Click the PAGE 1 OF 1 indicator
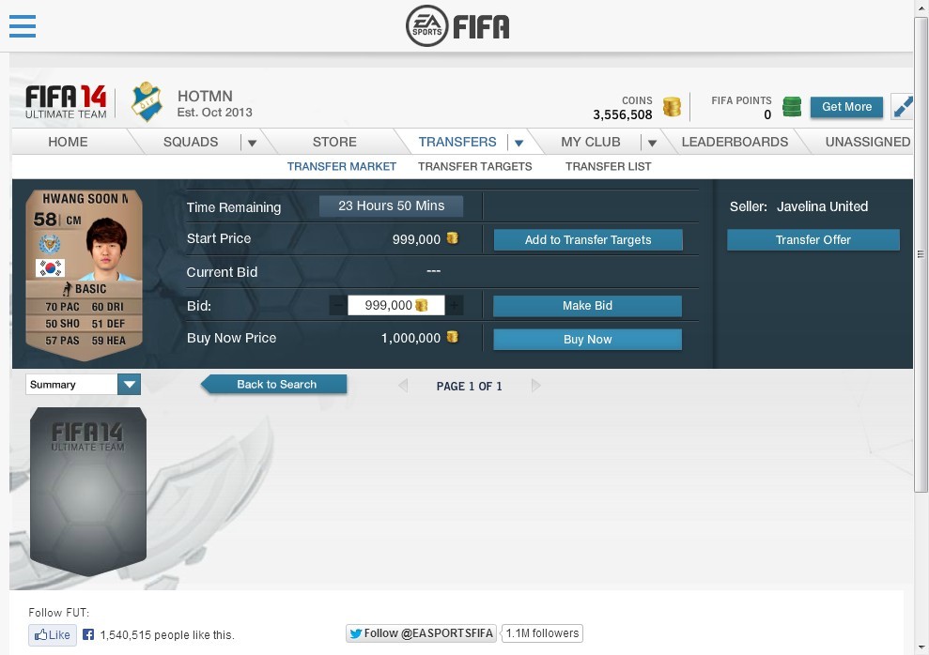 click(470, 387)
